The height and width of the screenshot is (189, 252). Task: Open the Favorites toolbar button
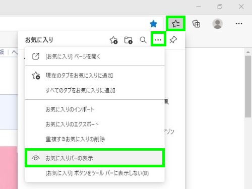point(176,24)
